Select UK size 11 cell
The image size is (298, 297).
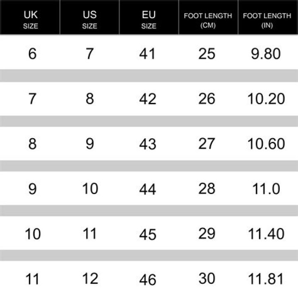pos(32,279)
